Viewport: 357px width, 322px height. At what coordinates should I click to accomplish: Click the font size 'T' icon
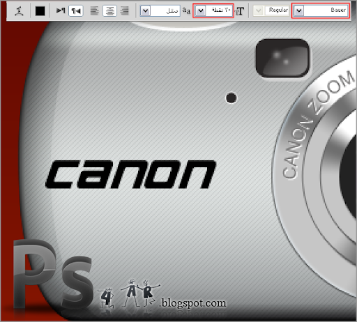240,11
